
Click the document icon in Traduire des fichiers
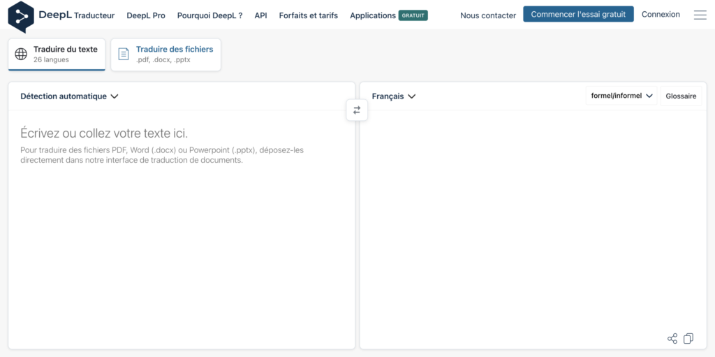pos(124,54)
